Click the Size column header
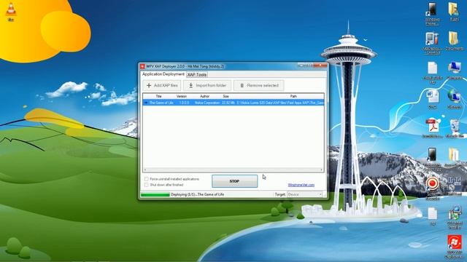 [x=226, y=96]
